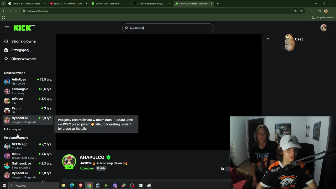Switch to the PAJA - MC Hammer tab

click(69, 4)
